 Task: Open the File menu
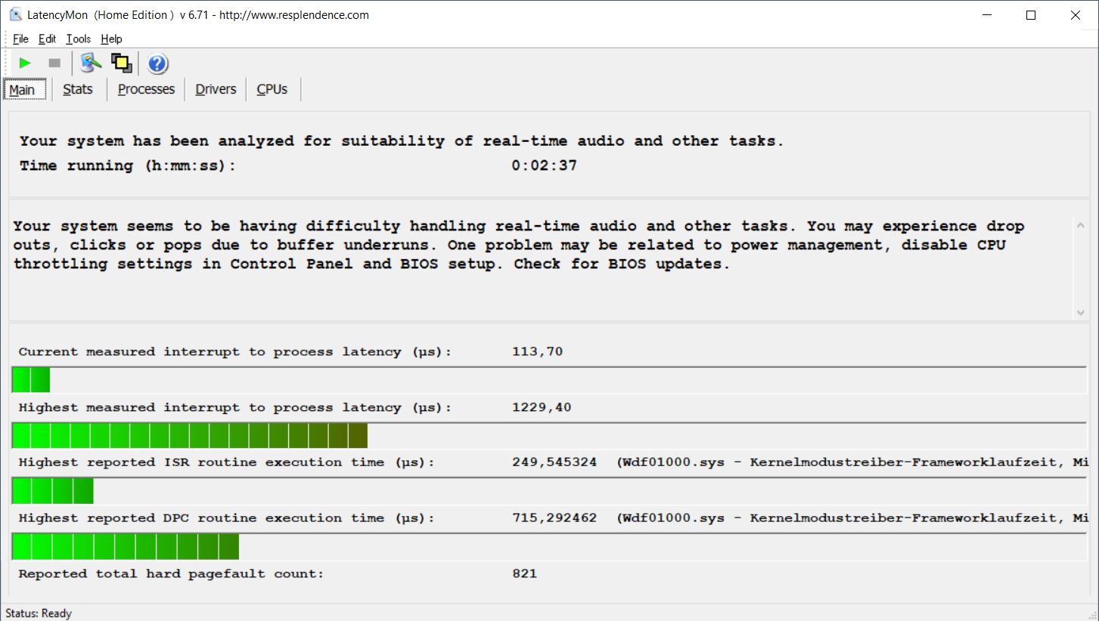[x=20, y=39]
